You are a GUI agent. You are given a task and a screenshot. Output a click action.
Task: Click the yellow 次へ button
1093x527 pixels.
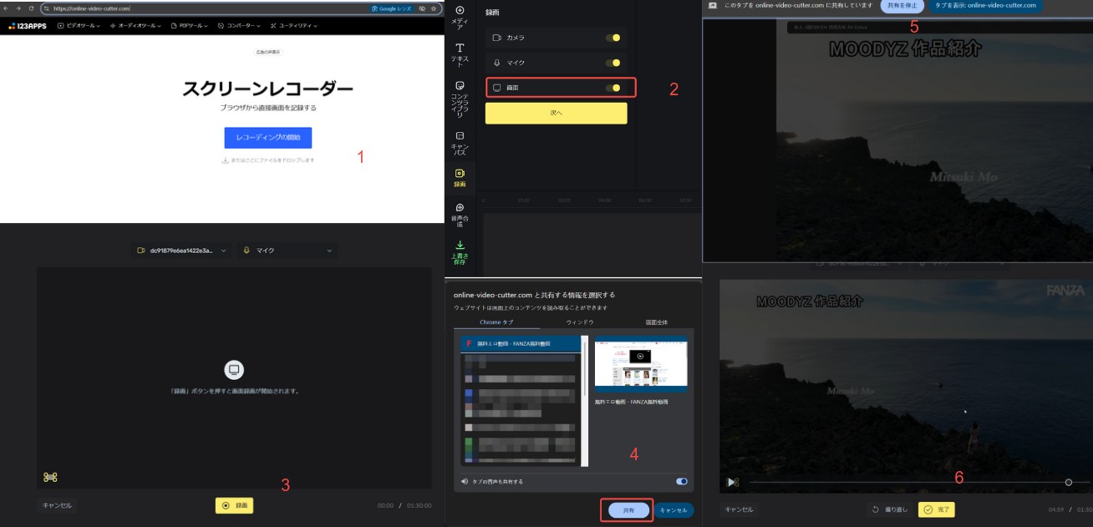[x=556, y=113]
